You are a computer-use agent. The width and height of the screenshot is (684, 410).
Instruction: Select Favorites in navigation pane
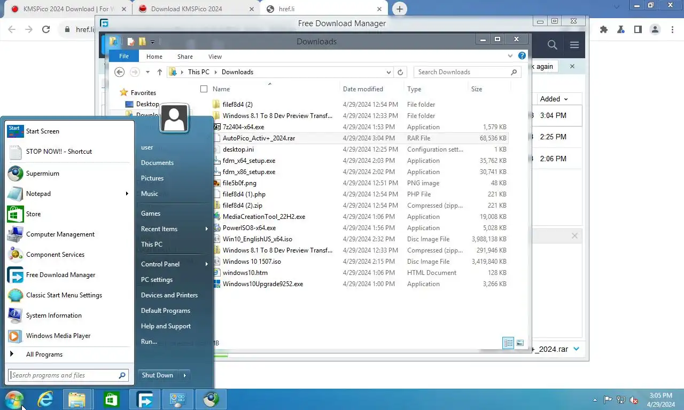(x=143, y=93)
